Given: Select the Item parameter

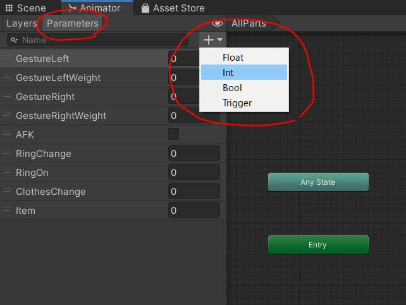Looking at the screenshot, I should click(x=25, y=211).
